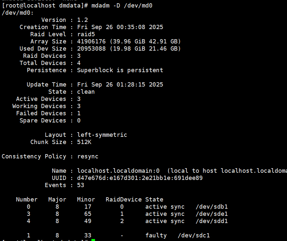Click the Superblock is persistent text
This screenshot has height=241, width=287.
click(x=120, y=70)
